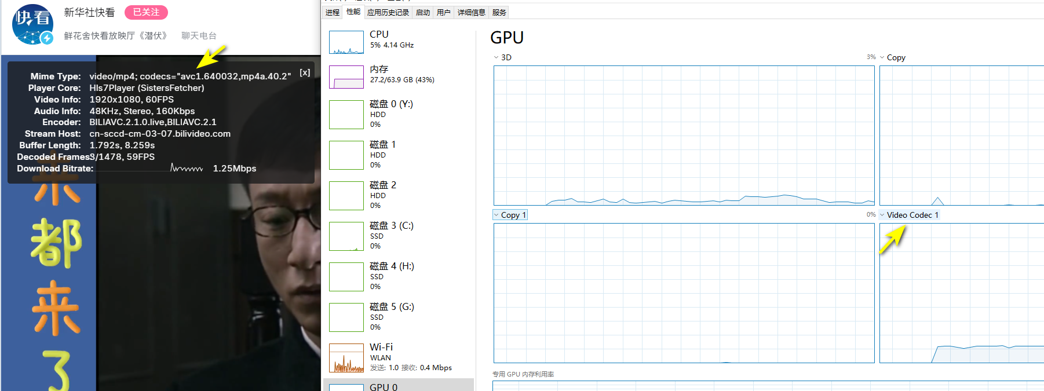Click the Player Core Hls7Player text
1044x391 pixels.
147,88
